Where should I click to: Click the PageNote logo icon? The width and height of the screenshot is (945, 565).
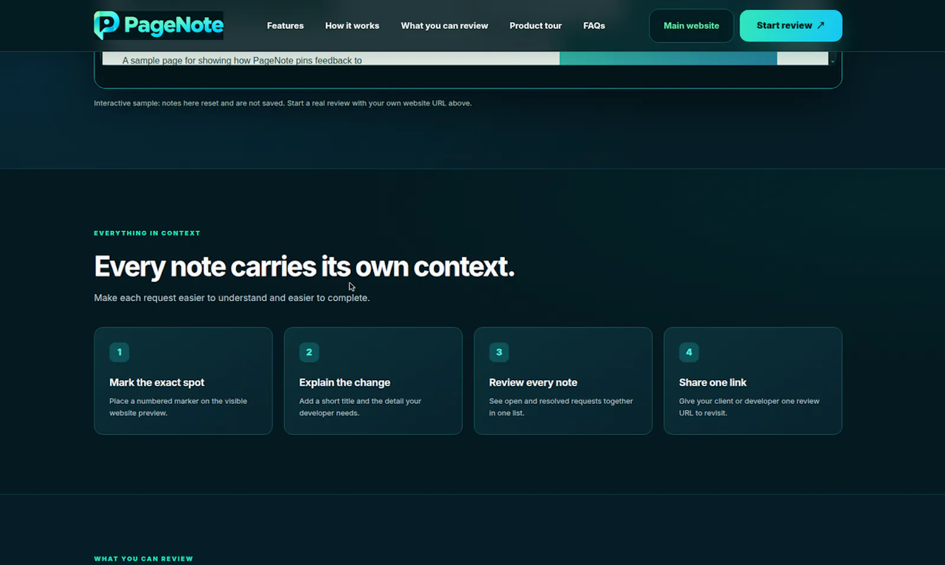click(x=107, y=25)
